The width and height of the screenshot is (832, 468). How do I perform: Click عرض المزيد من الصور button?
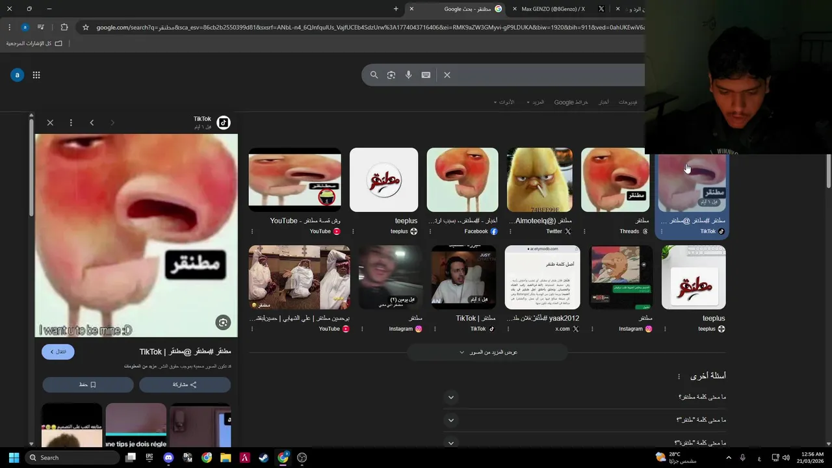coord(487,352)
